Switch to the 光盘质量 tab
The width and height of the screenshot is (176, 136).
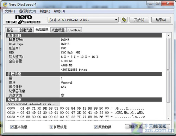(58, 30)
